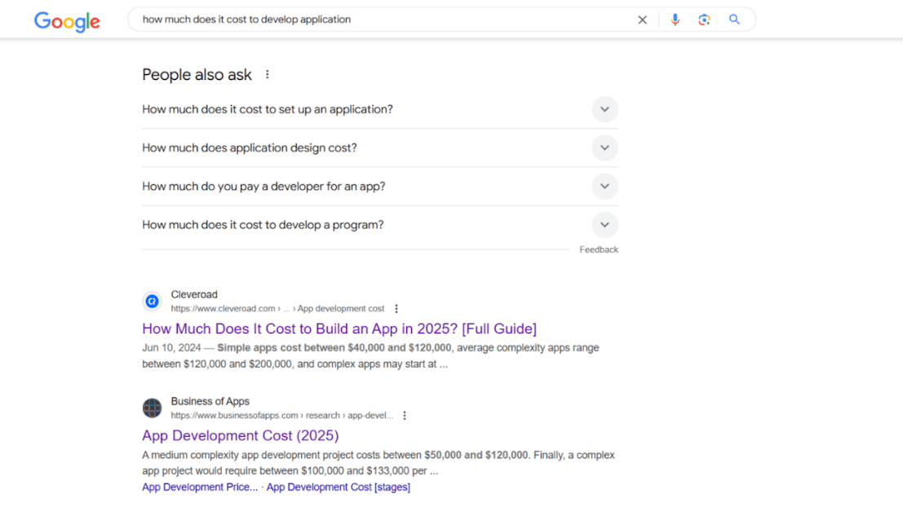This screenshot has width=903, height=507.
Task: Open Google Lens image search icon
Action: tap(704, 20)
